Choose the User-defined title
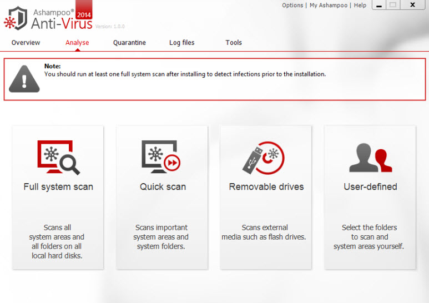The width and height of the screenshot is (429, 303). click(x=371, y=187)
